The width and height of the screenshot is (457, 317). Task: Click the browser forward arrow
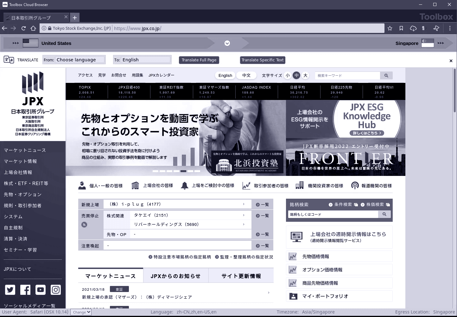[13, 28]
